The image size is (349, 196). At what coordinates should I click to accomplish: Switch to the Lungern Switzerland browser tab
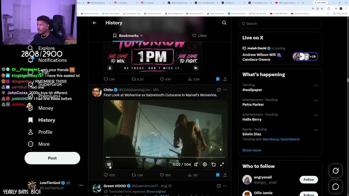tap(287, 3)
